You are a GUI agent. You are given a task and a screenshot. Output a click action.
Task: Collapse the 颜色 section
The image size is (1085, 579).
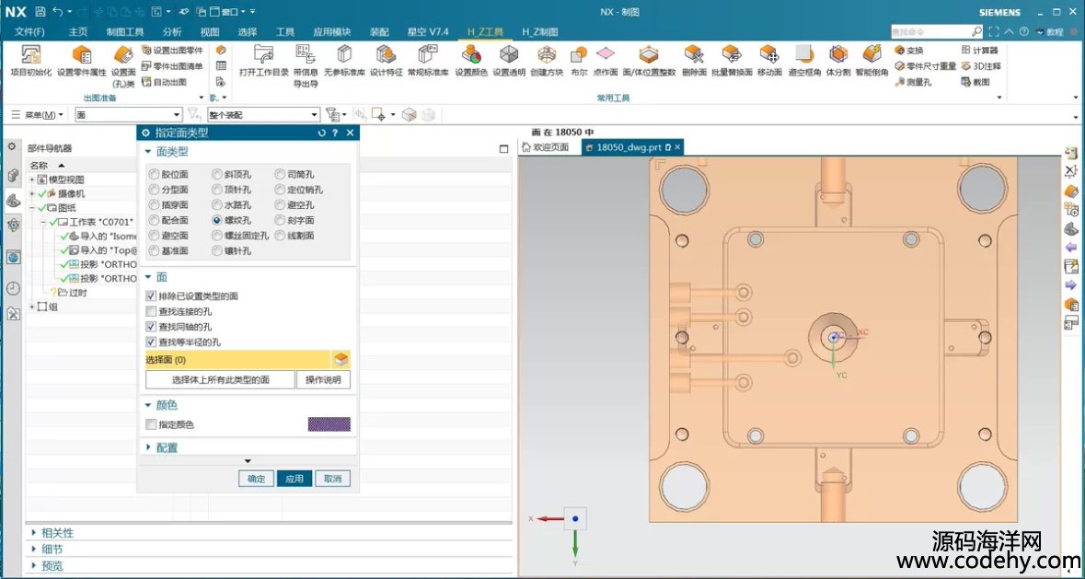147,405
